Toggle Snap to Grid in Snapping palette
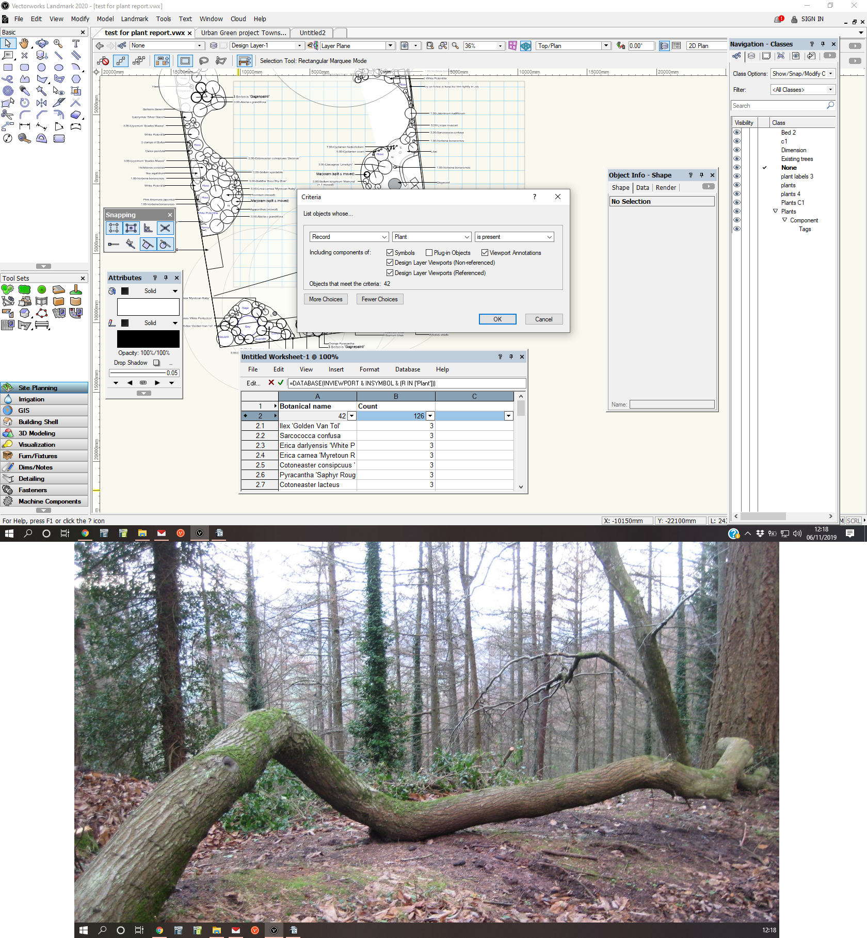The width and height of the screenshot is (867, 938). [114, 228]
